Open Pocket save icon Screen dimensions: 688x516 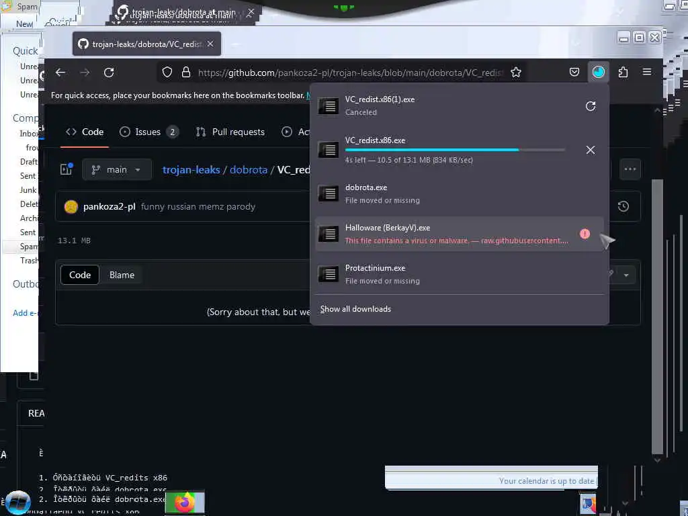574,72
